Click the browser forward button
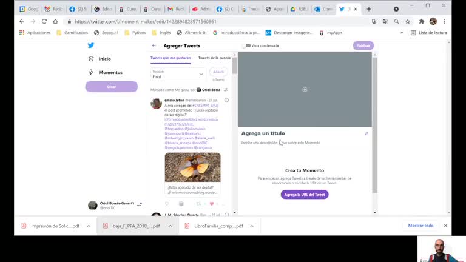 coord(33,21)
